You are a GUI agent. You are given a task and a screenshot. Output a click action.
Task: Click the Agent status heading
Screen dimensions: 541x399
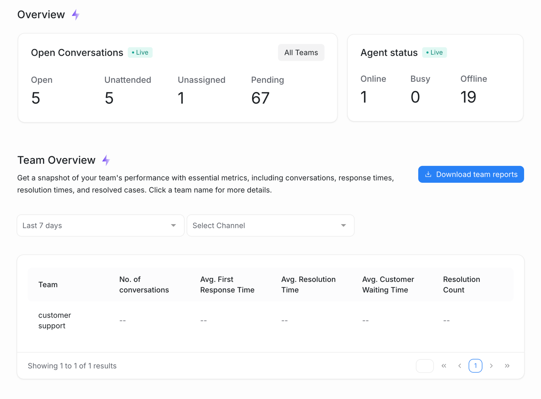[389, 53]
